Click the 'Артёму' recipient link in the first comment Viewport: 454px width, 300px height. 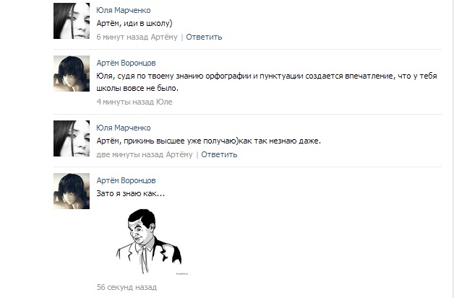click(164, 37)
